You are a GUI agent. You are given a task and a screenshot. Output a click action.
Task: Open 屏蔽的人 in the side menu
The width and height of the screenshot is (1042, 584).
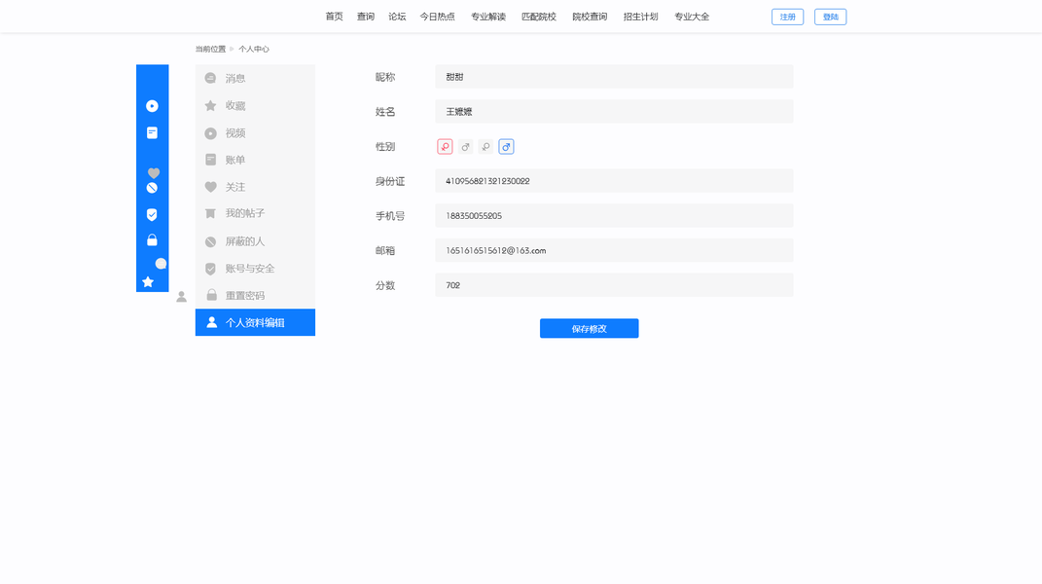point(255,241)
